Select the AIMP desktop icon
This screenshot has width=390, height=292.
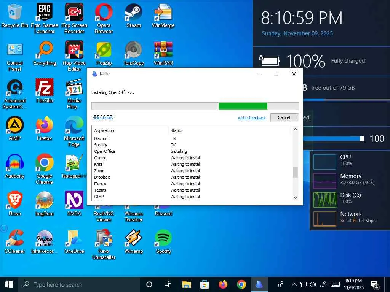(15, 129)
